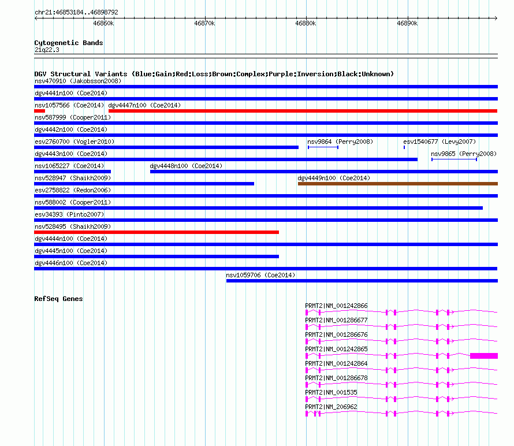This screenshot has width=514, height=446.
Task: Select nsv528947 (Shaikh2009) variant label
Action: [73, 178]
